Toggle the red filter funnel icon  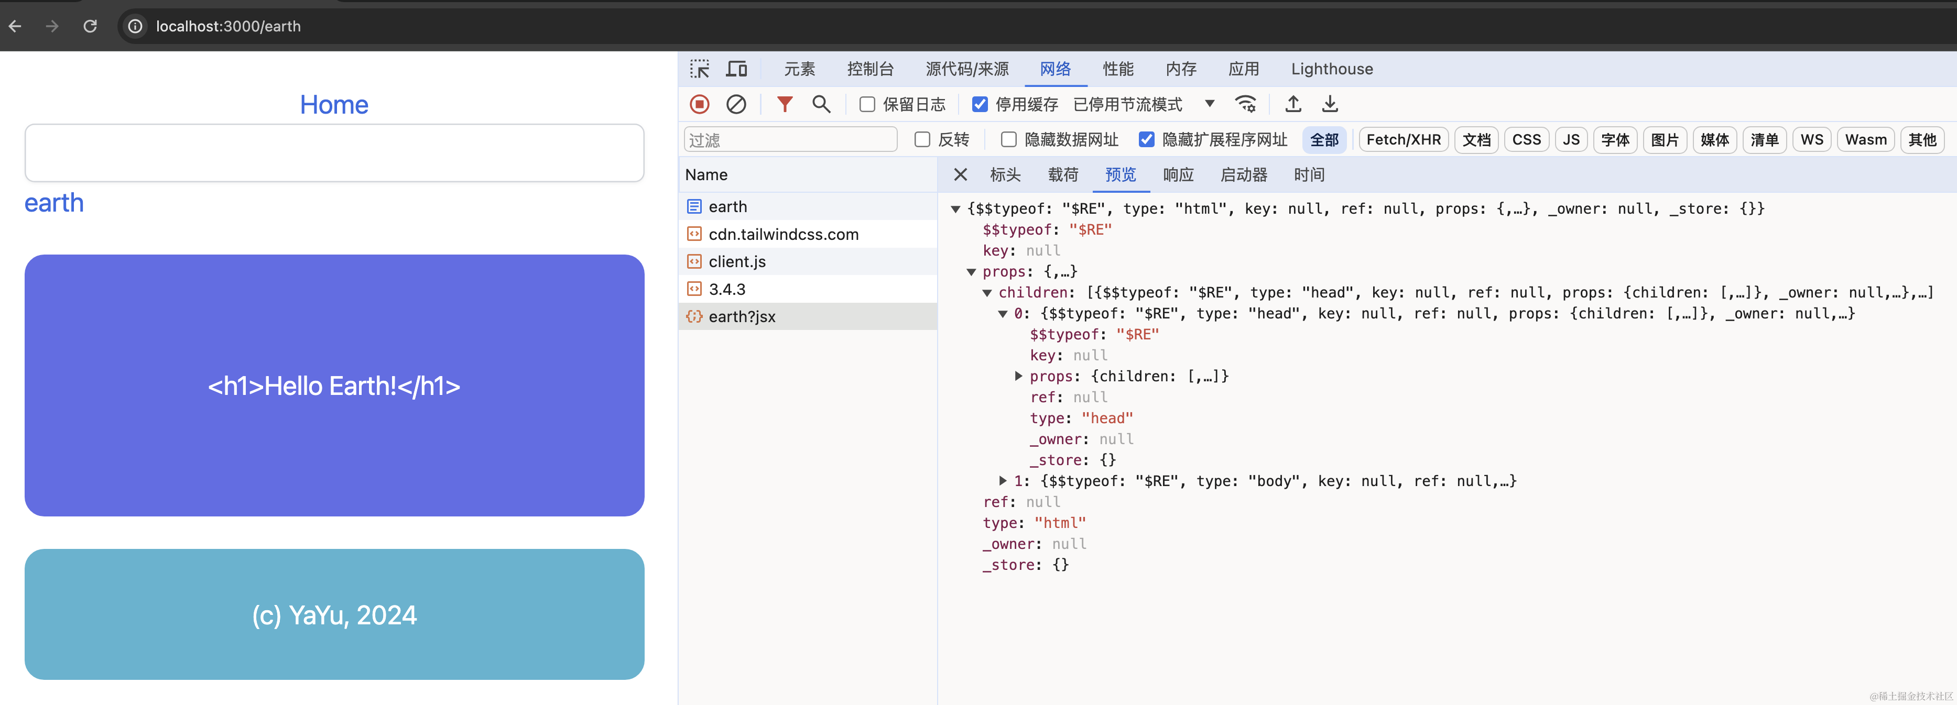point(784,104)
